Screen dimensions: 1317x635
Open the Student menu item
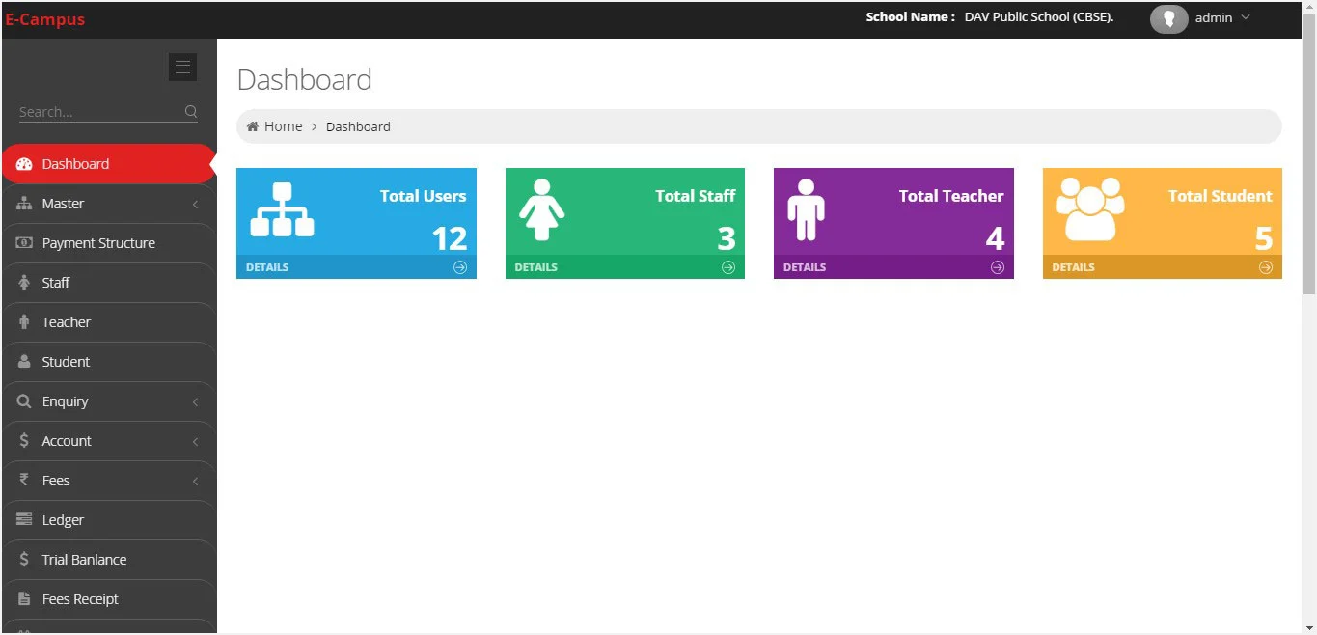coord(108,362)
